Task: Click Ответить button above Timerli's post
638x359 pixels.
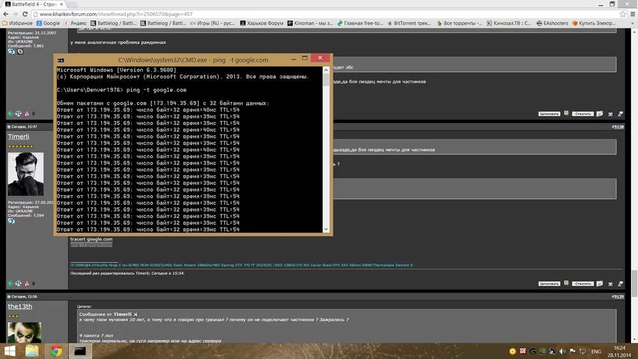Action: click(583, 114)
